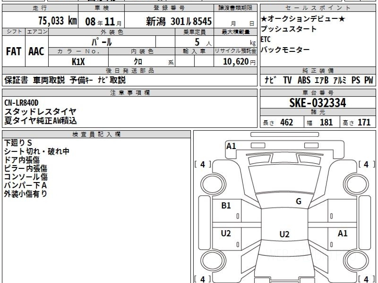The height and width of the screenshot is (283, 378).
Task: Click the ETC sales point line
Action: pyautogui.click(x=266, y=40)
